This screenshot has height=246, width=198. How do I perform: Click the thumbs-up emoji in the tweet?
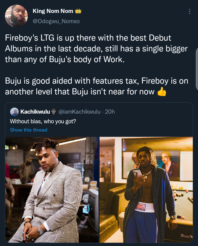(x=161, y=92)
